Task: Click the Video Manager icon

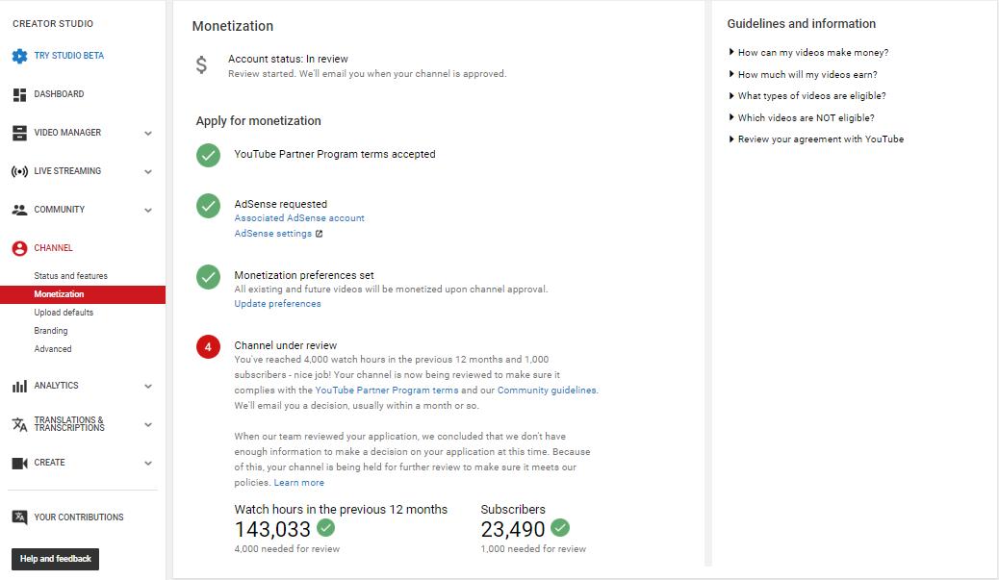Action: coord(20,133)
